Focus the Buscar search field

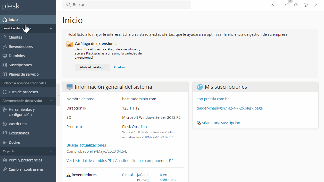[x=127, y=5]
